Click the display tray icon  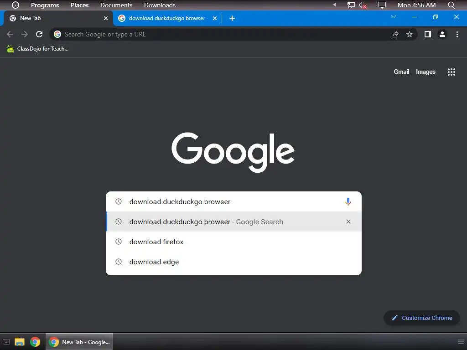click(382, 5)
